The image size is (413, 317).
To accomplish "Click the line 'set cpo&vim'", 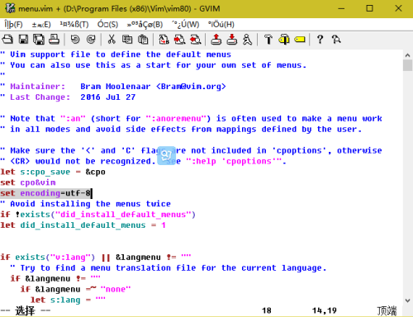I will point(28,182).
